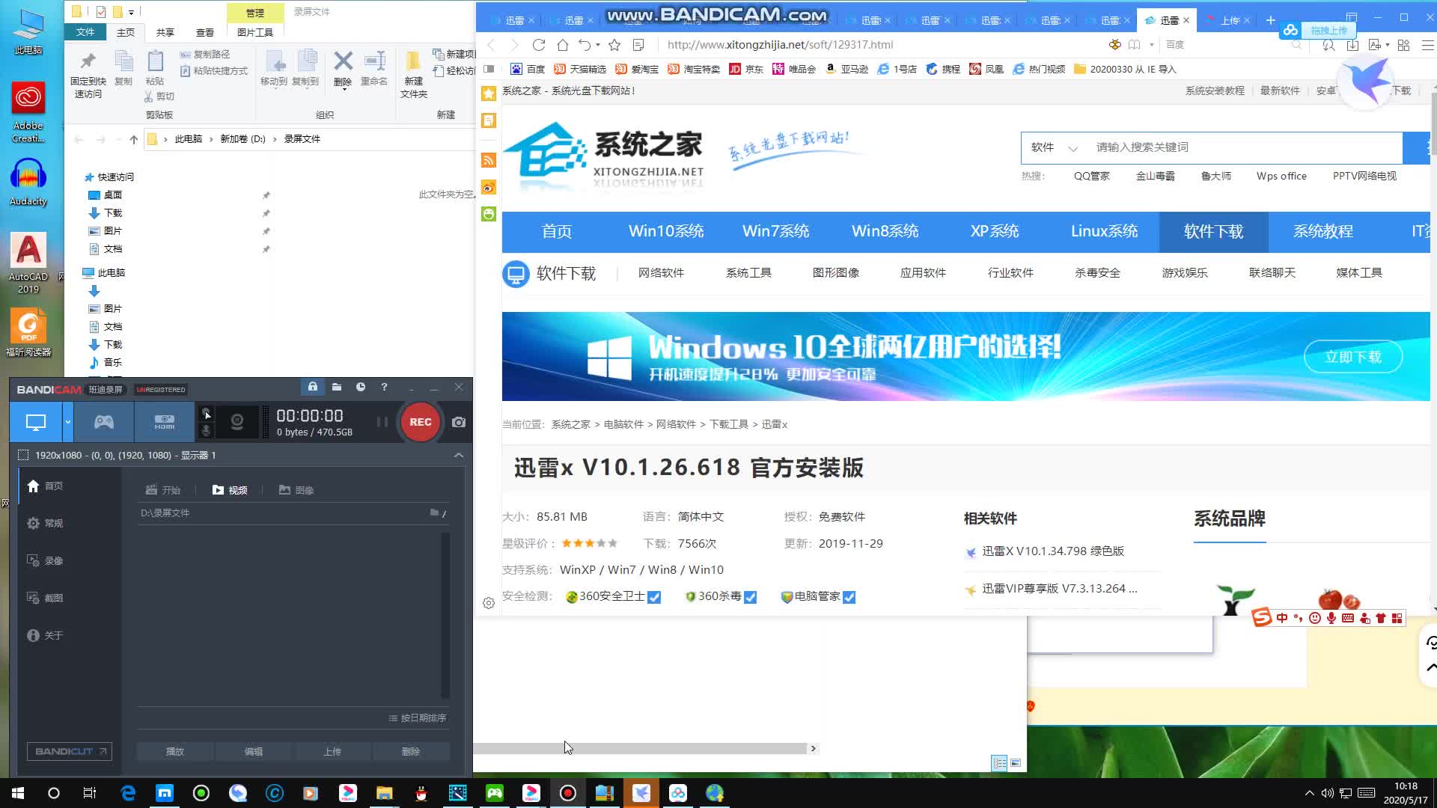Open Bandicam 首页 section
This screenshot has height=808, width=1437.
click(x=45, y=486)
